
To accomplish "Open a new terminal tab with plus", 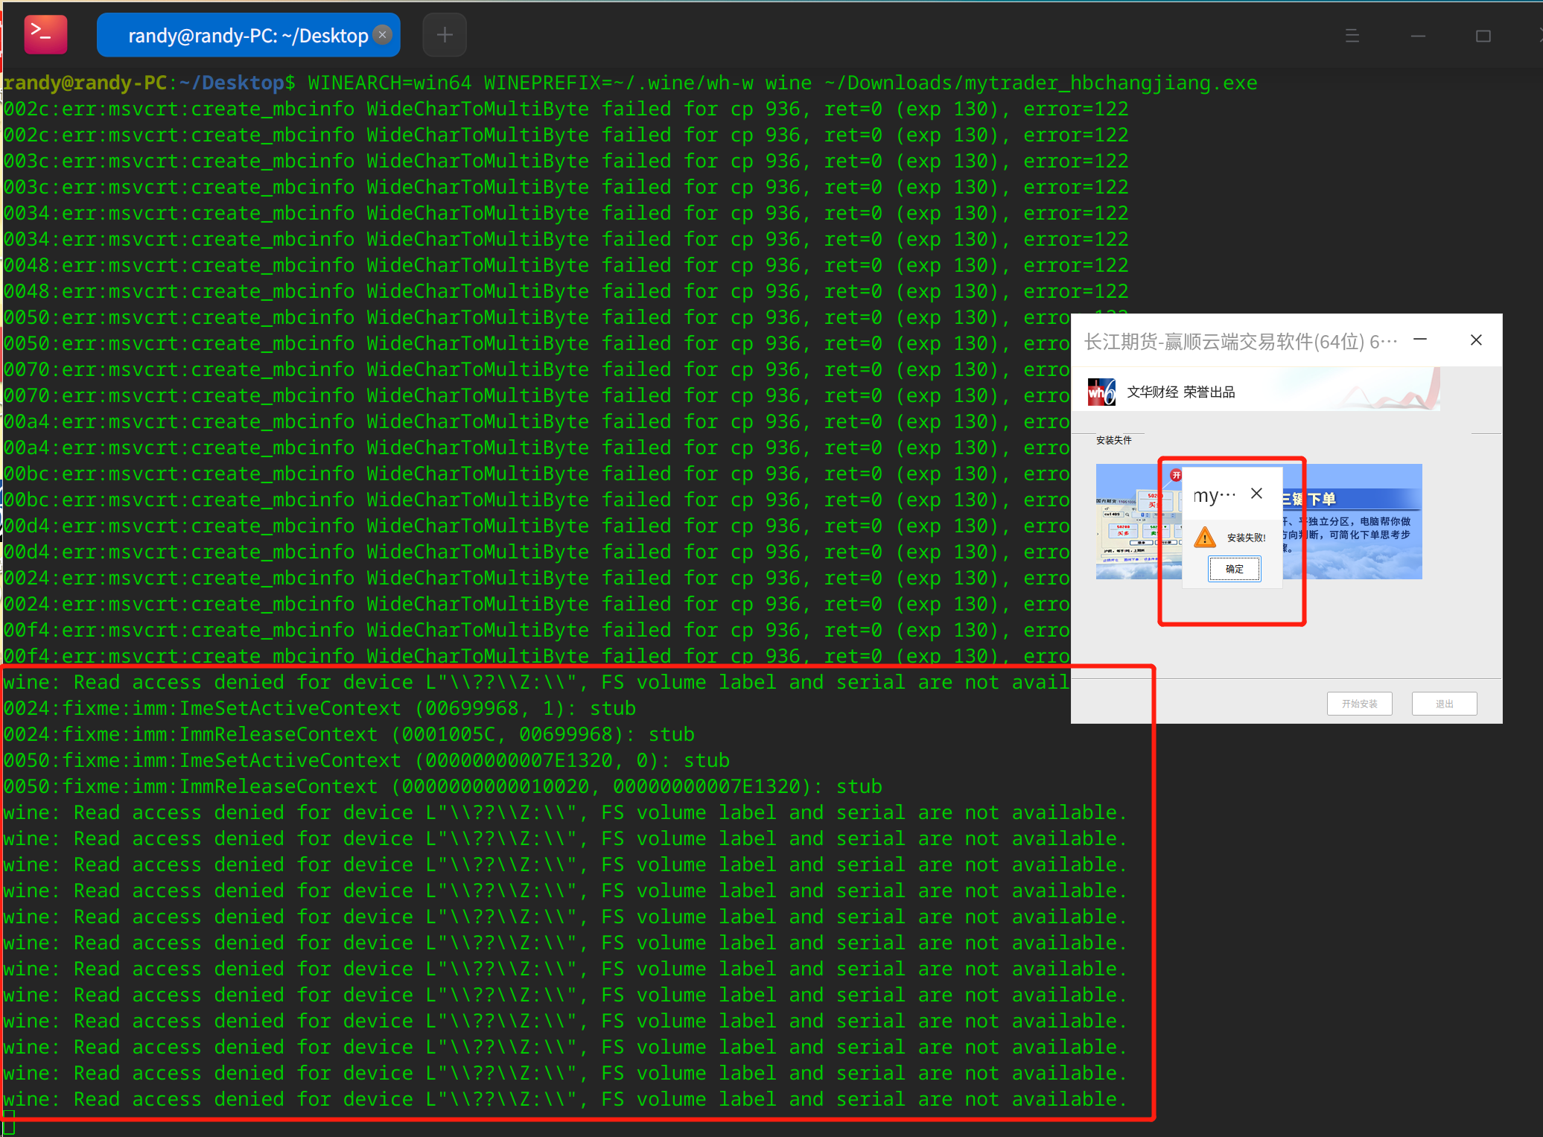I will (x=445, y=34).
